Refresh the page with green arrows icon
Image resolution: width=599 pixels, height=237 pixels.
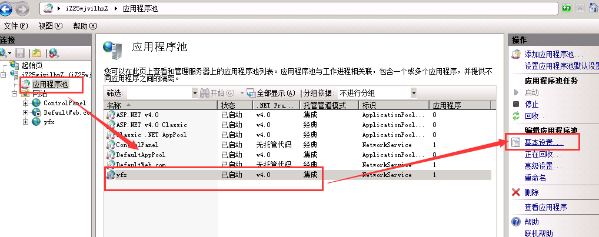point(567,8)
